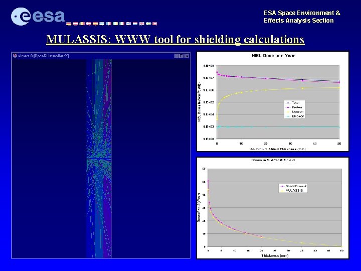This screenshot has height=271, width=361.
Task: Select the 'Doses in Si After Al Shield' title
Action: click(273, 160)
